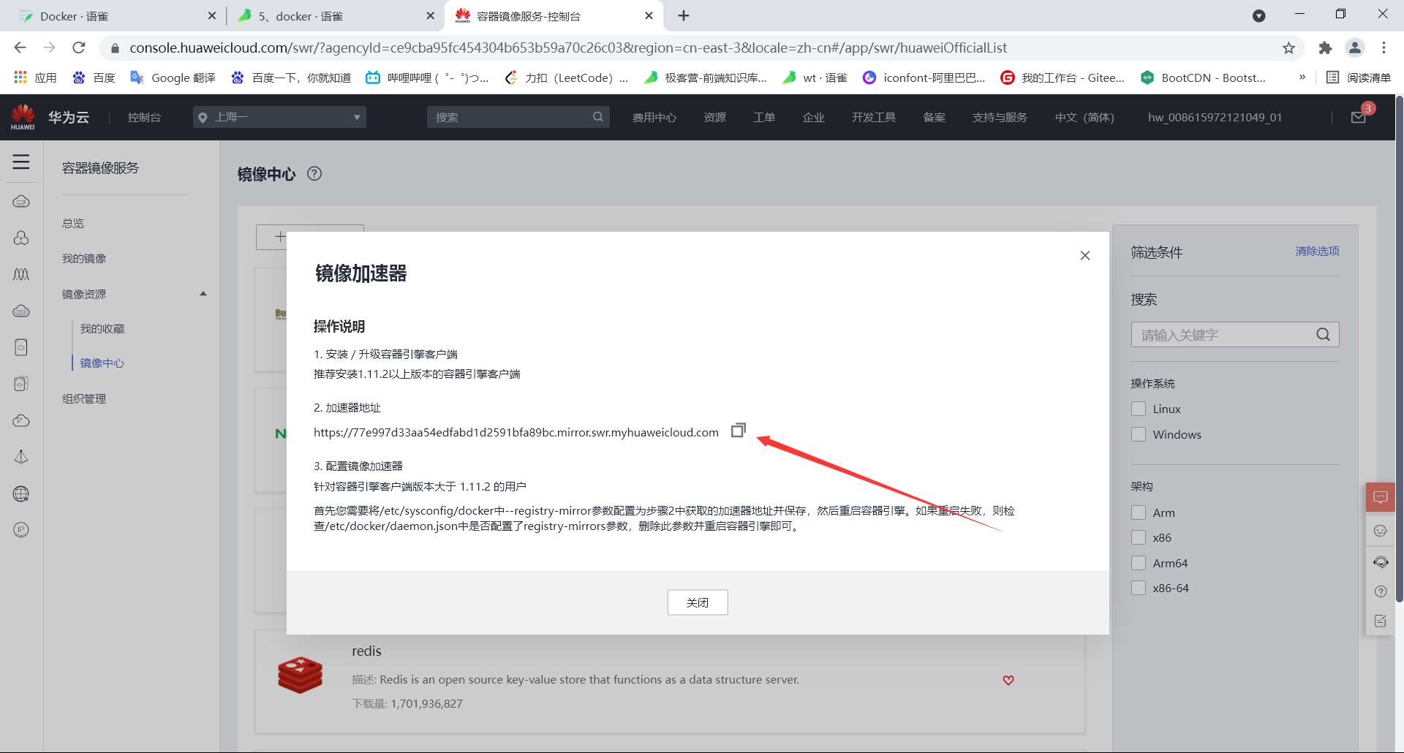Viewport: 1404px width, 753px height.
Task: Collapse the 镜像资源 sidebar section
Action: click(x=203, y=294)
